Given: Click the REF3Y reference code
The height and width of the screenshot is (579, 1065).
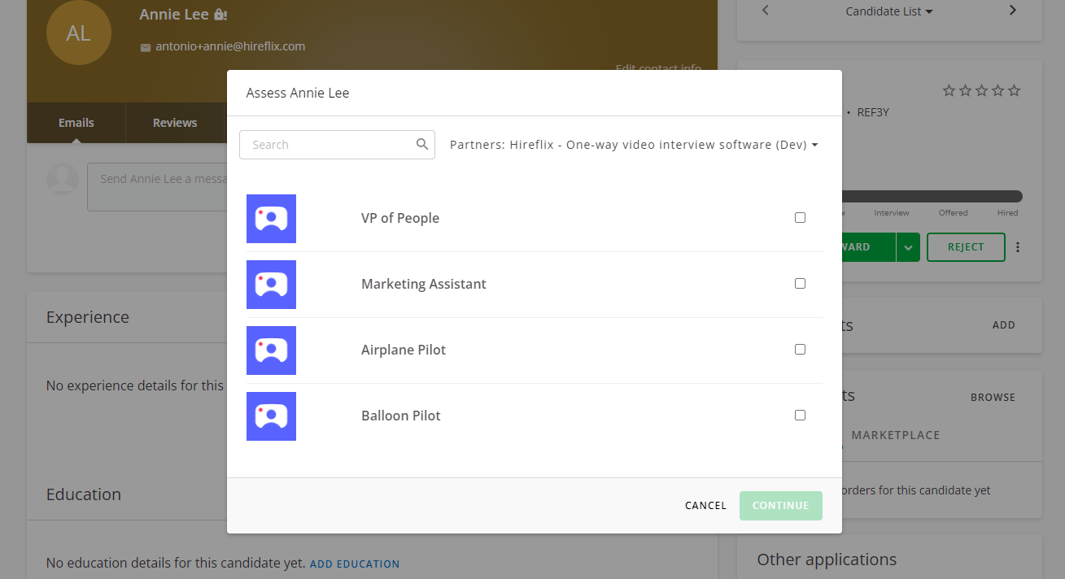Looking at the screenshot, I should click(873, 112).
